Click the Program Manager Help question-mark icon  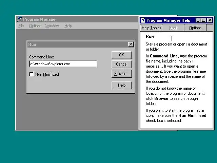(x=143, y=20)
